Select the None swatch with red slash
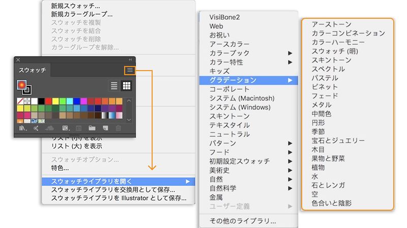Screen dimensions: 407x228 (20, 101)
